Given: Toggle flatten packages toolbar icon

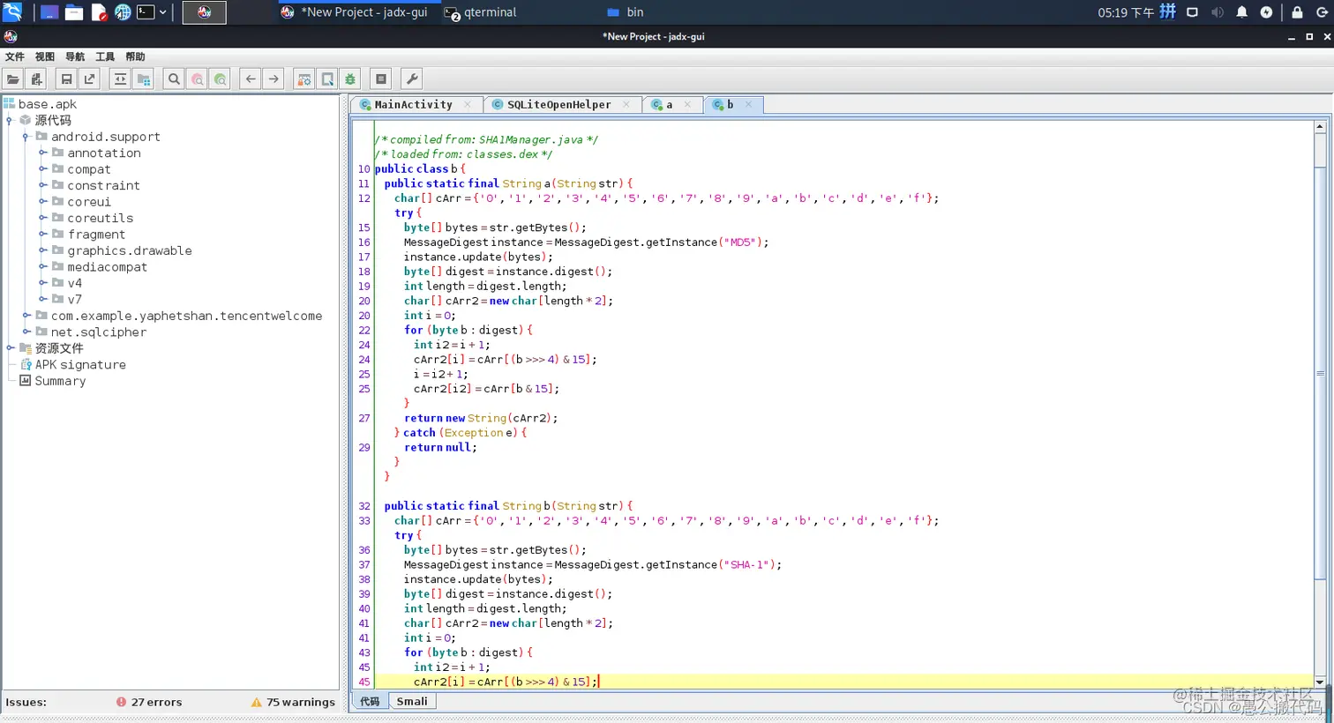Looking at the screenshot, I should [143, 79].
